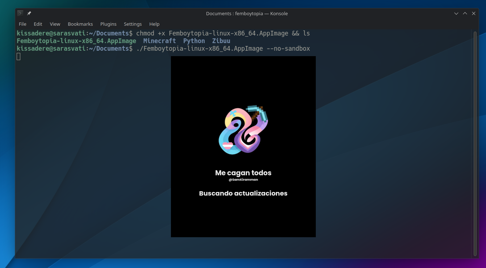This screenshot has width=486, height=268.
Task: Open the File menu
Action: 22,24
